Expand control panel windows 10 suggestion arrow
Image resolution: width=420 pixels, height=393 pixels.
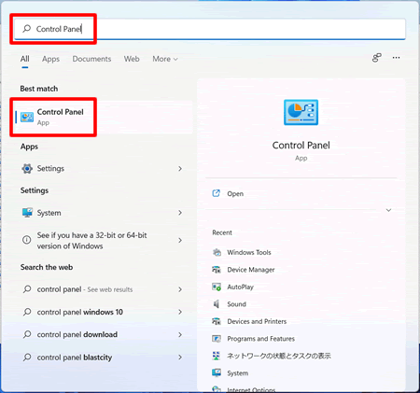coord(180,312)
